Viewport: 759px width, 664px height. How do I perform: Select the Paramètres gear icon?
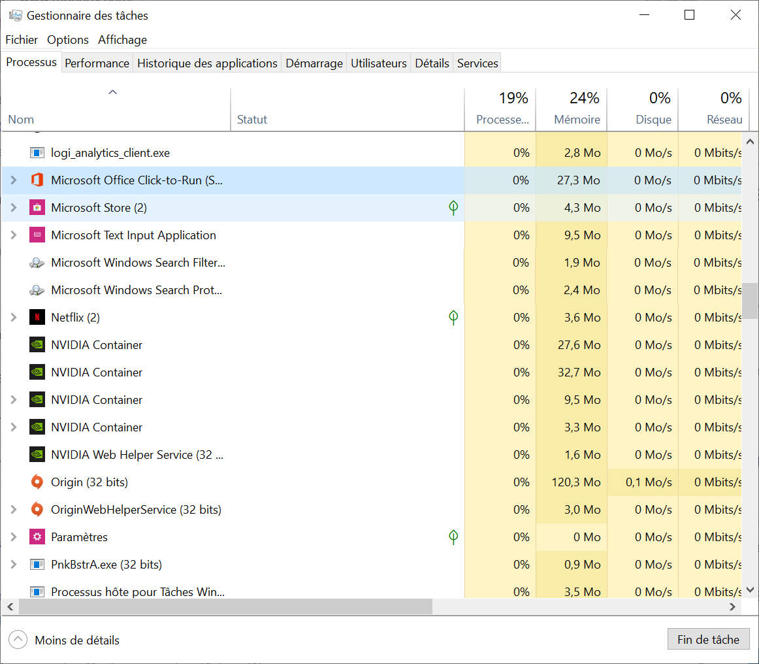pos(37,537)
